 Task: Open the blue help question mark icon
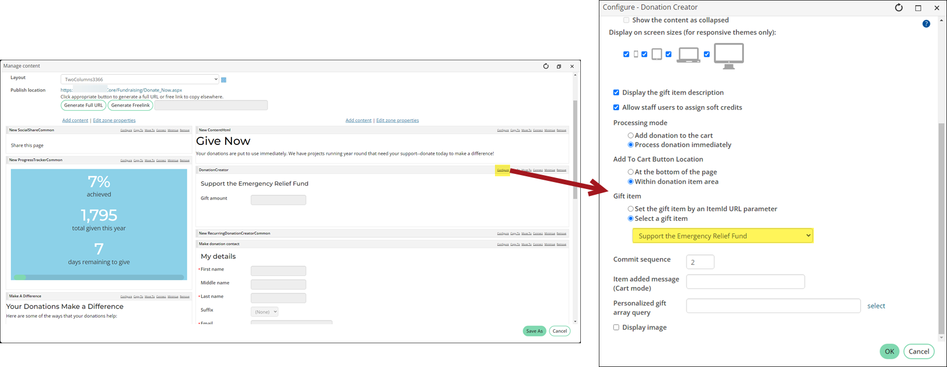926,24
